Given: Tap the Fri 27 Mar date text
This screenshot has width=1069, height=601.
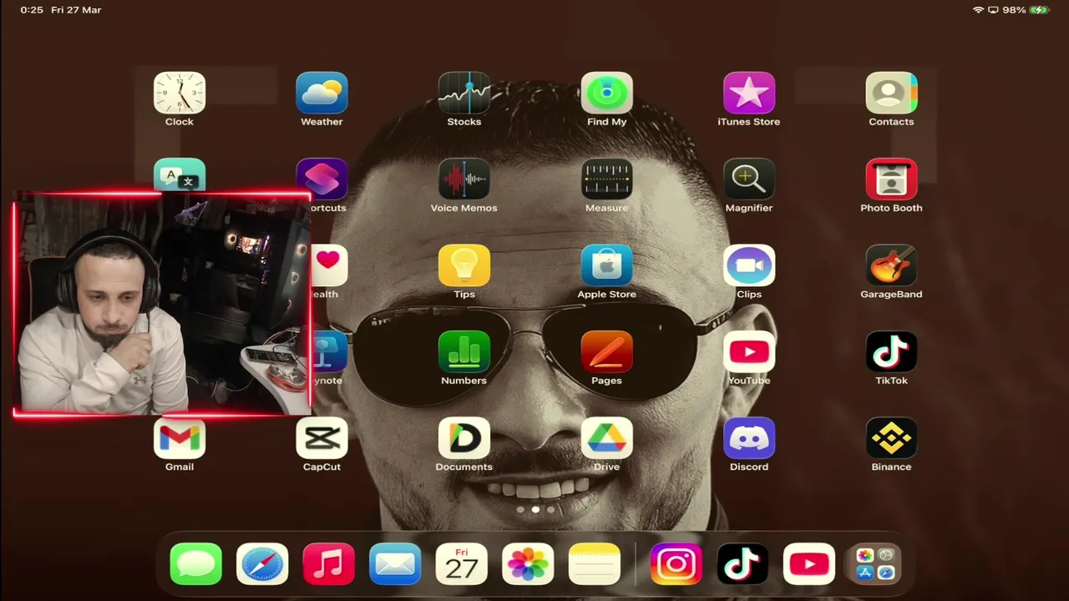Looking at the screenshot, I should coord(76,10).
